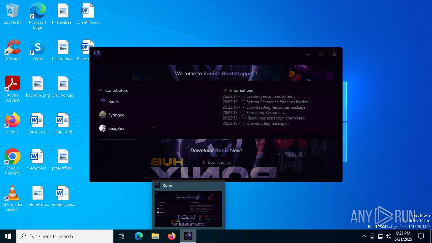Select chicagoloc... Word document on desktop
This screenshot has height=243, width=432.
(38, 160)
